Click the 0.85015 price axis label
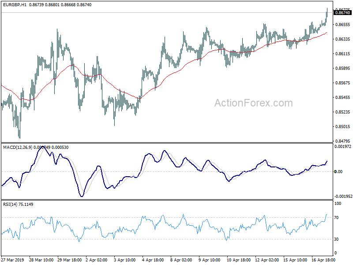Image resolution: width=353 pixels, height=265 pixels. tap(343, 127)
